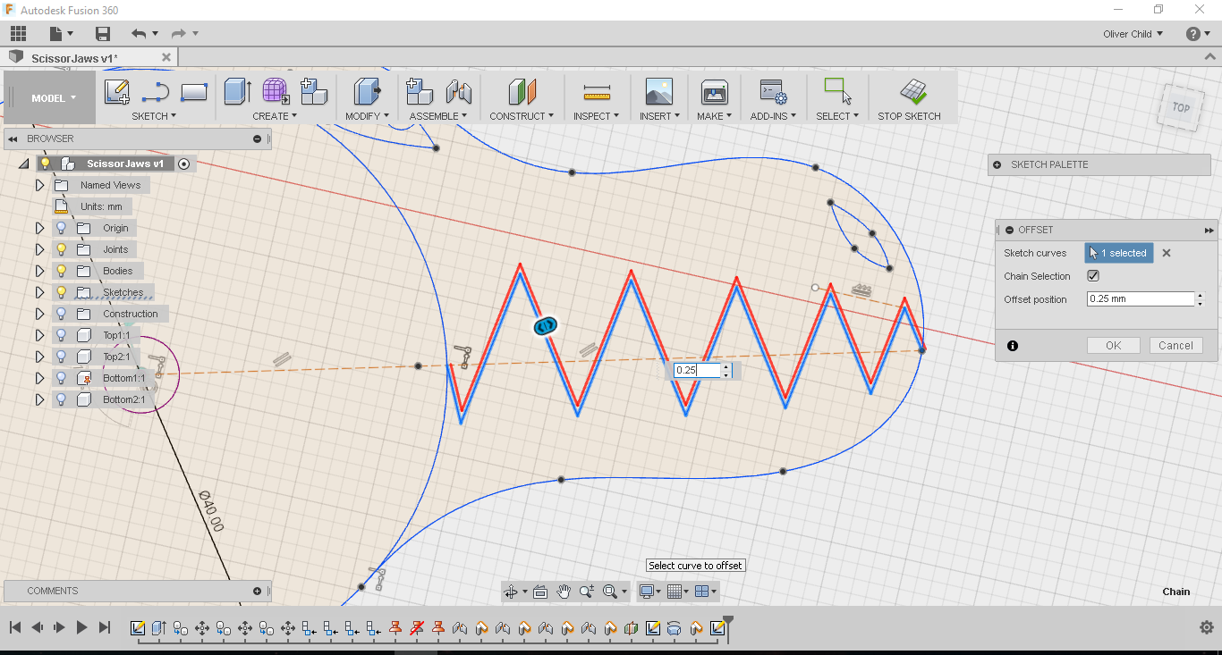Viewport: 1222px width, 655px height.
Task: Open the MODIFY menu
Action: pyautogui.click(x=368, y=116)
